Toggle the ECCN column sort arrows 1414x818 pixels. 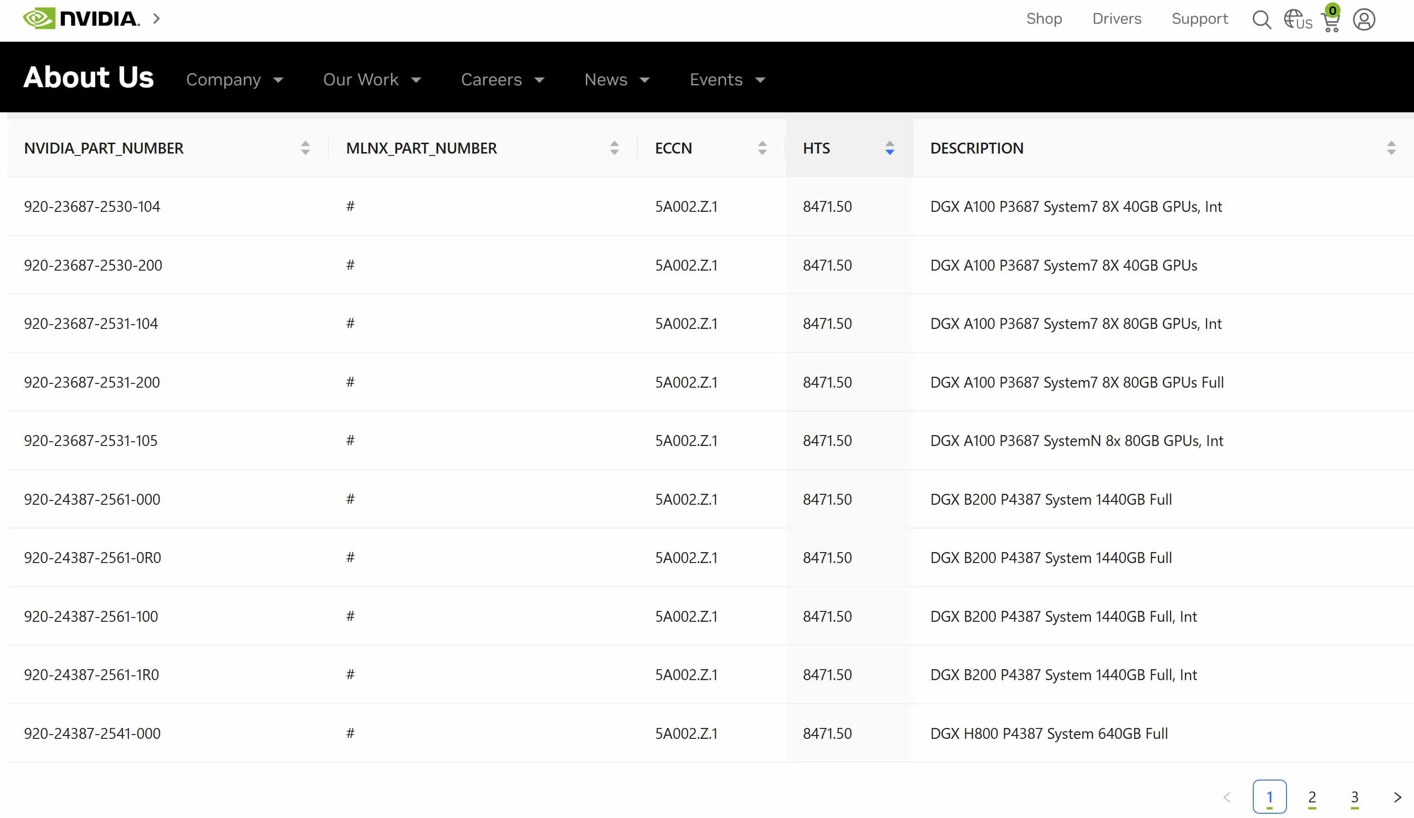coord(762,148)
